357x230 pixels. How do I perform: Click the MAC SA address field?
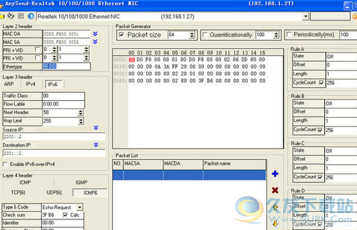click(x=66, y=42)
